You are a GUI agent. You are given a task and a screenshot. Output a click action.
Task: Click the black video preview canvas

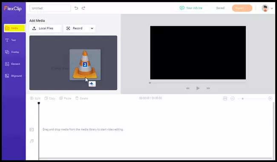198,53
